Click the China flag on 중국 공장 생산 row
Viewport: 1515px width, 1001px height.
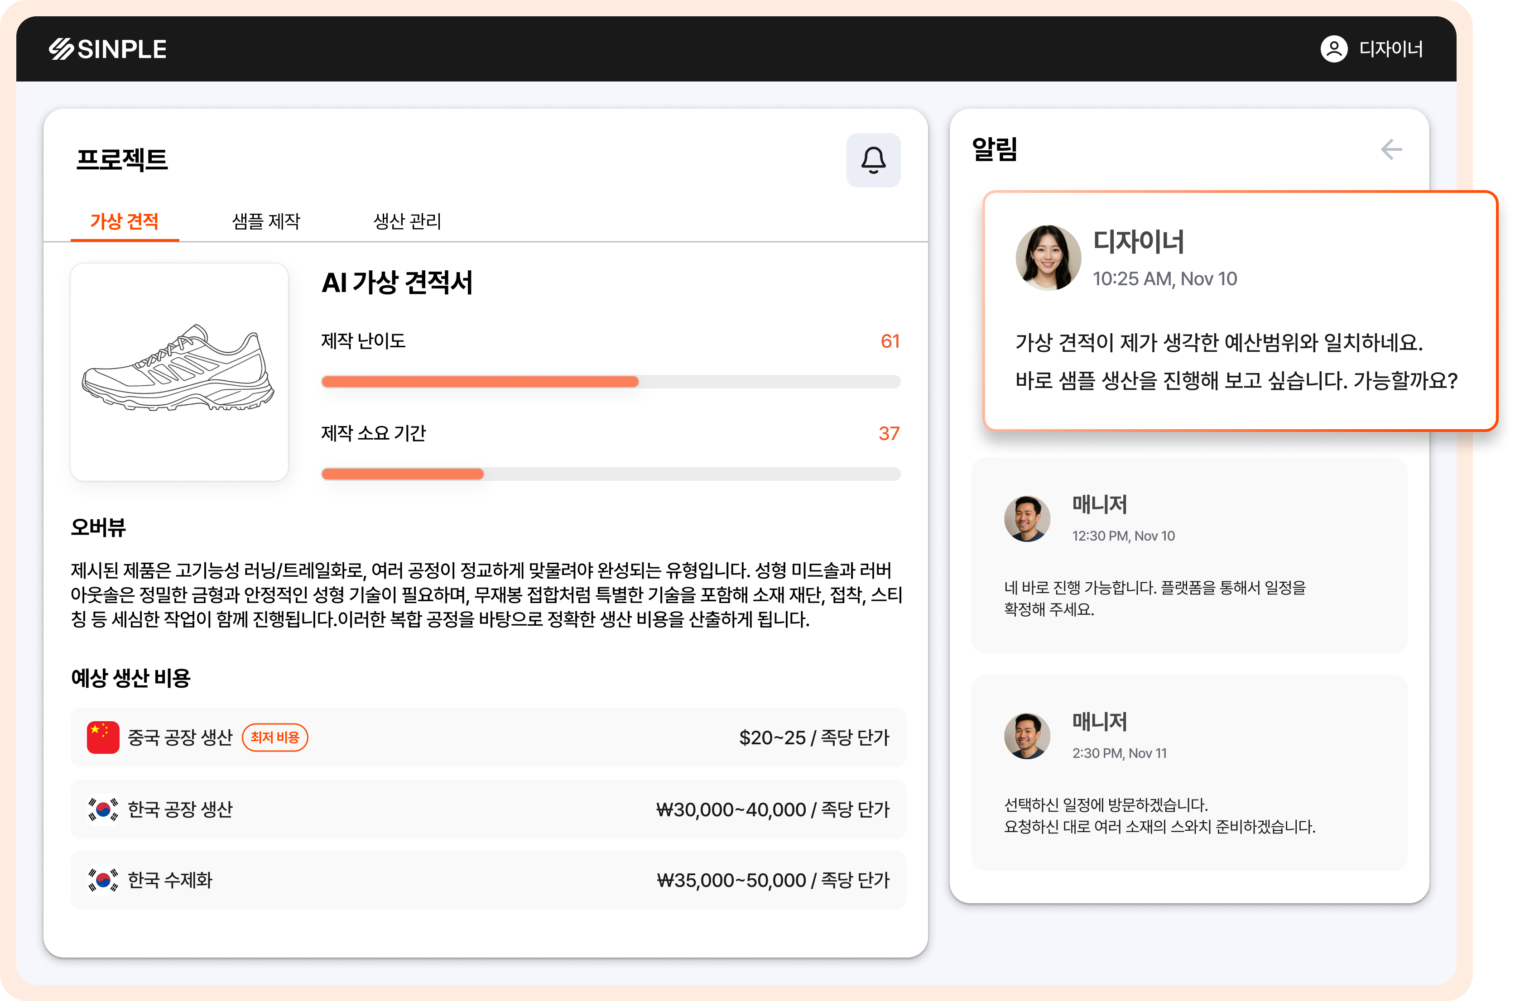[102, 738]
